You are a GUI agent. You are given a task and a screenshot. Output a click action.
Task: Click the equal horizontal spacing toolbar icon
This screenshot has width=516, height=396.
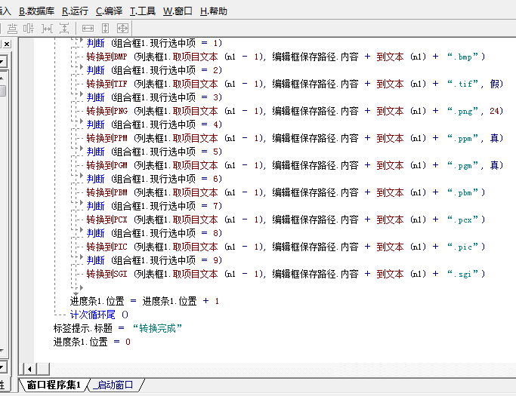(47, 28)
